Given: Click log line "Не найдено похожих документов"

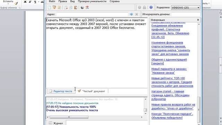Looking at the screenshot, I should click(x=72, y=103).
